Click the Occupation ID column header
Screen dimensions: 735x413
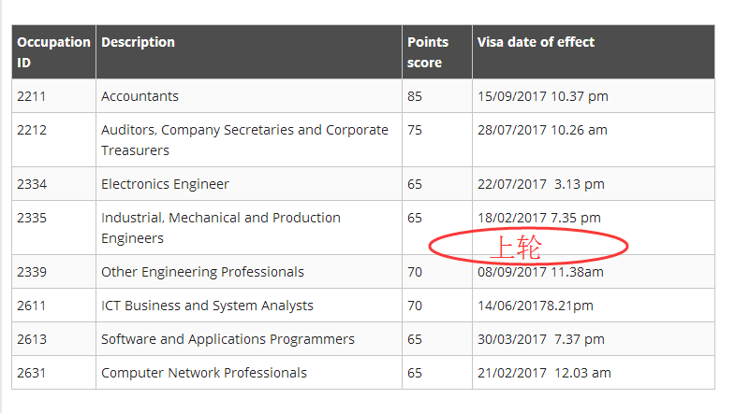53,51
